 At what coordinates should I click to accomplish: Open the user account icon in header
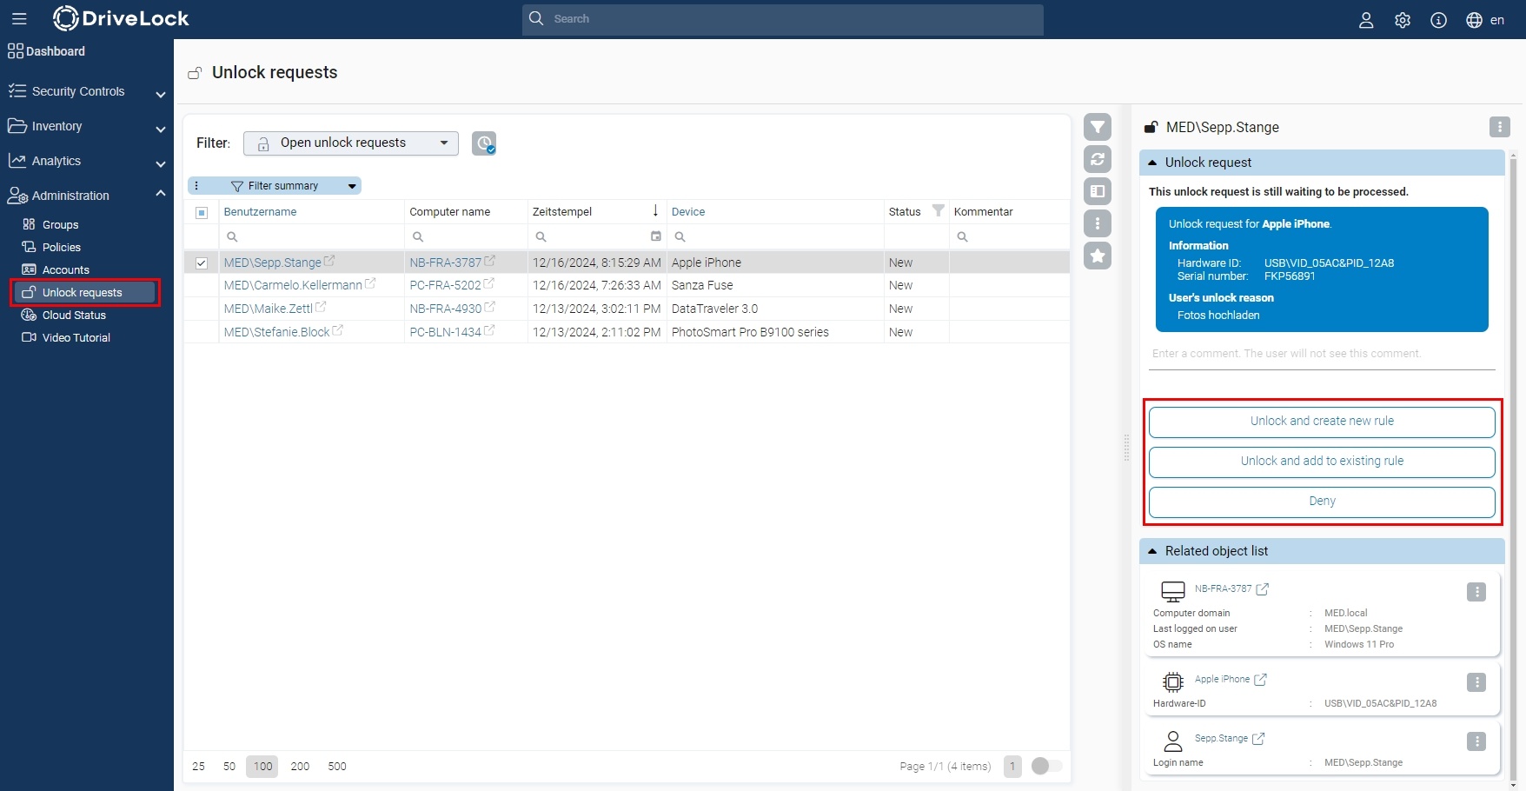[x=1366, y=20]
